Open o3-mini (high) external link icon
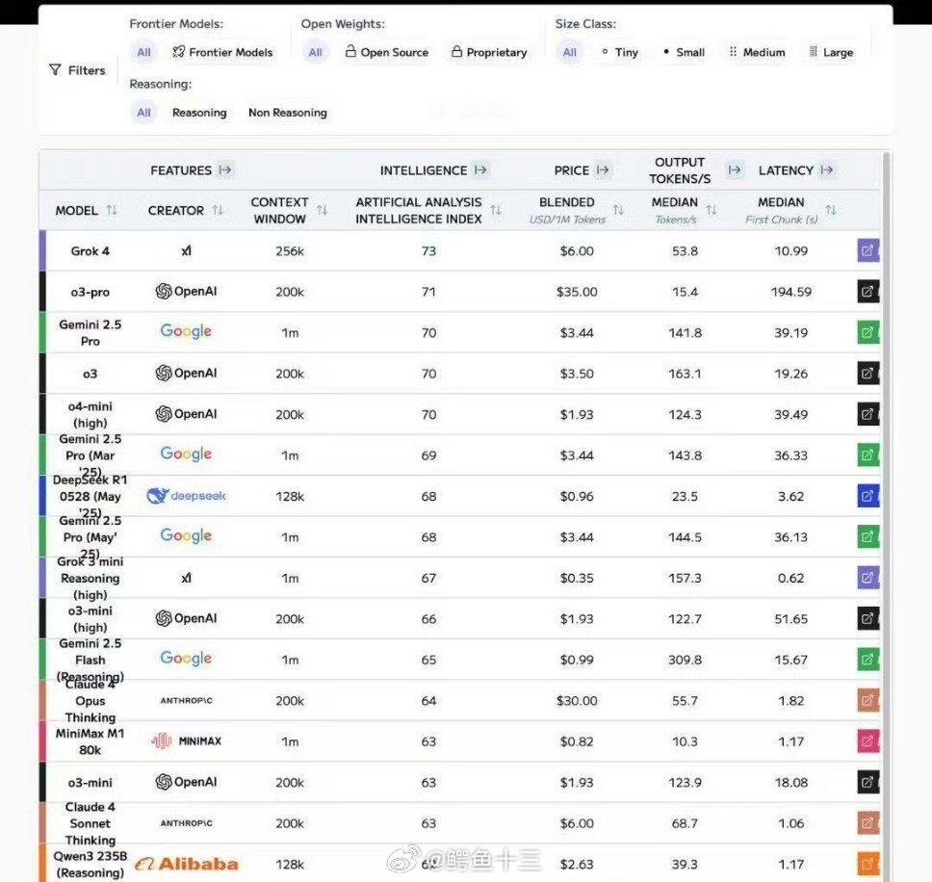Screen dimensions: 932x882 pos(867,619)
